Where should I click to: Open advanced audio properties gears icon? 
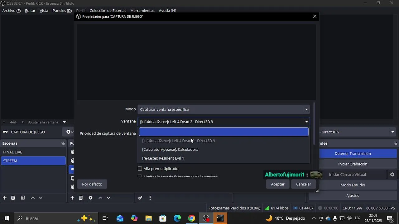click(140, 198)
